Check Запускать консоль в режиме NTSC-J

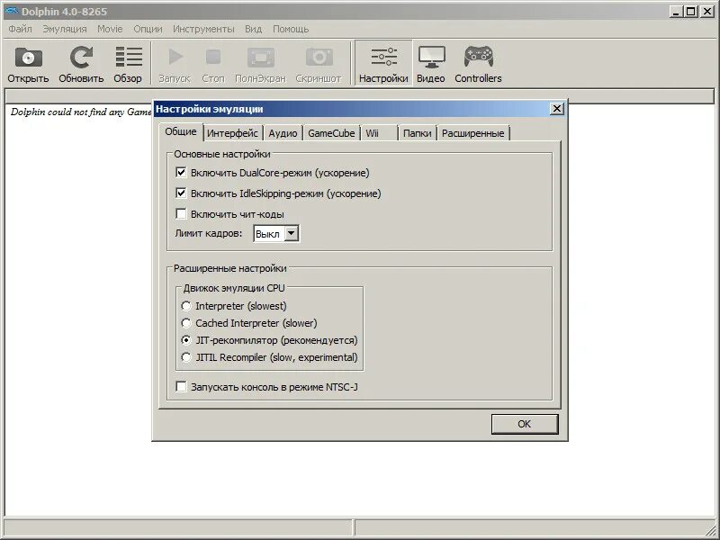point(181,387)
